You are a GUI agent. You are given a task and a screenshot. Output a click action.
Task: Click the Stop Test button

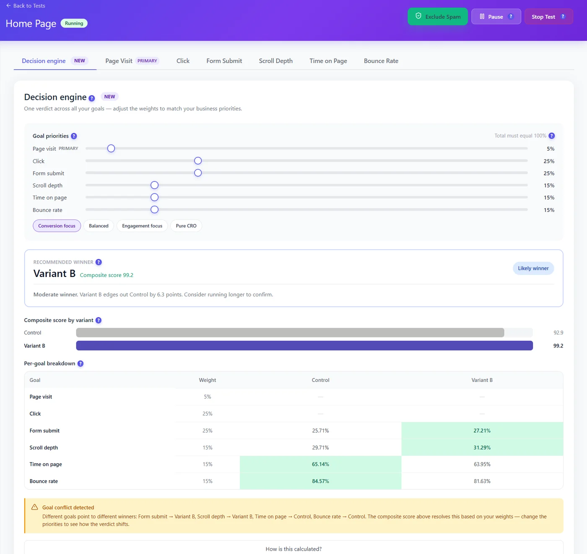548,16
